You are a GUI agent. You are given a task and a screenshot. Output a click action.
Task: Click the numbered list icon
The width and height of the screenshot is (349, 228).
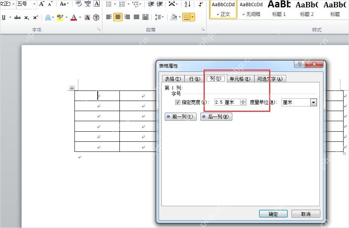(122, 4)
